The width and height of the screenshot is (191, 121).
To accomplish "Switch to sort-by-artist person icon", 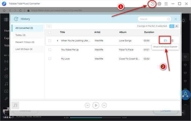I will (177, 26).
